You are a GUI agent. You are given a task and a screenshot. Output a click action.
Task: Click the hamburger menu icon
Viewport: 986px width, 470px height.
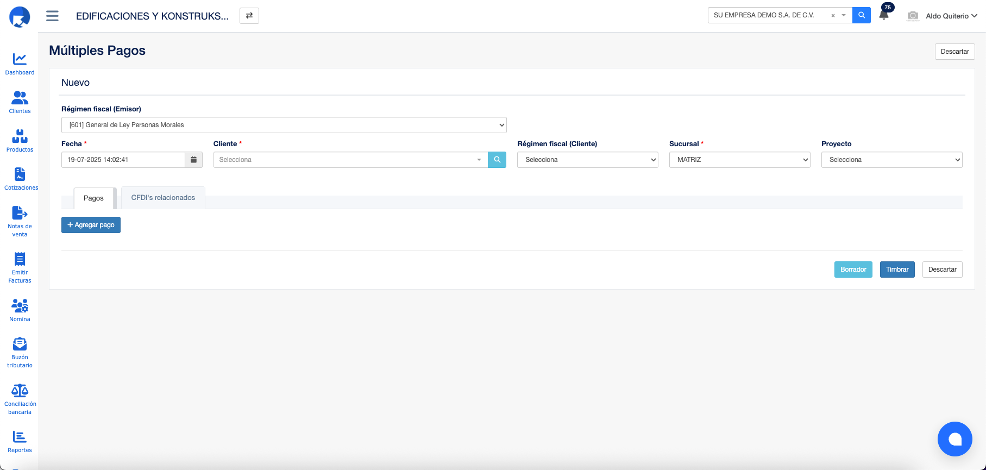click(x=52, y=16)
